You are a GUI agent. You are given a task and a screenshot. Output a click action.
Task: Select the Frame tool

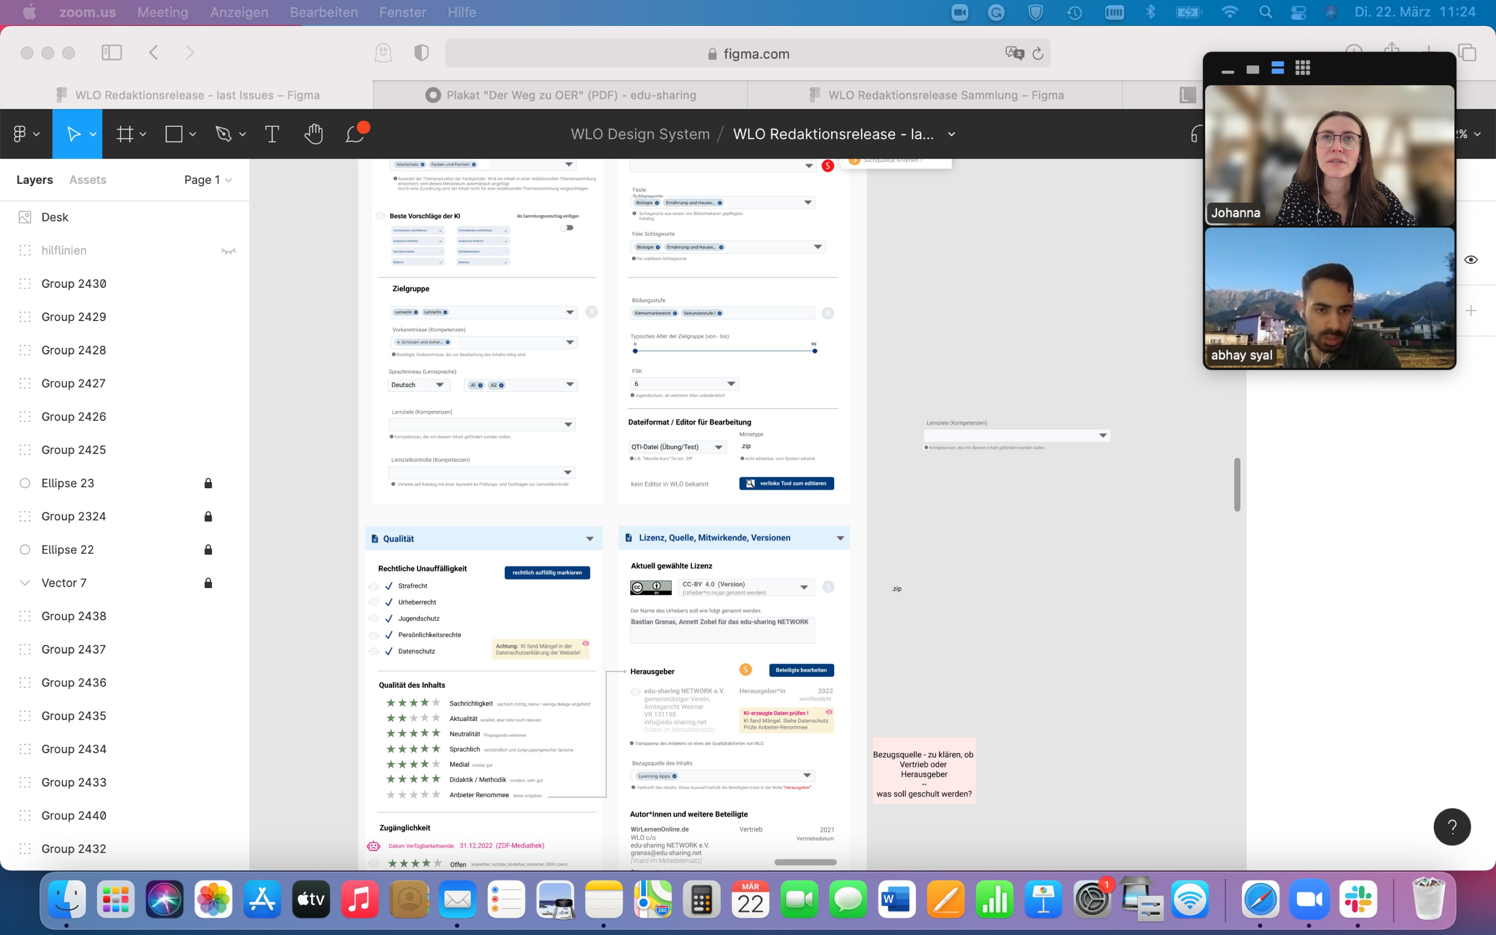125,134
